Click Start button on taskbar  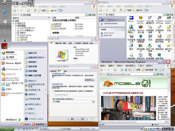coord(7,129)
